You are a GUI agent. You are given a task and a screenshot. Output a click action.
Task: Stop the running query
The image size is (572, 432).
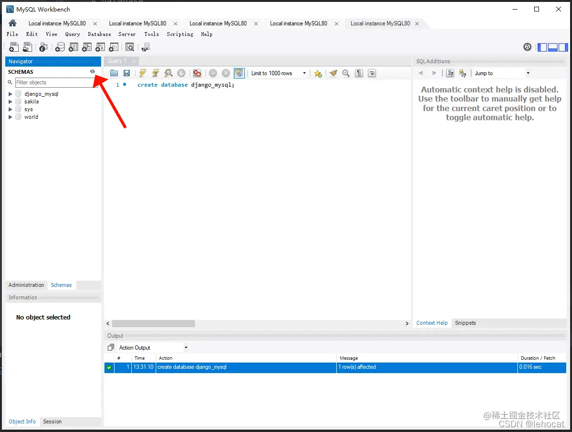[x=181, y=73]
